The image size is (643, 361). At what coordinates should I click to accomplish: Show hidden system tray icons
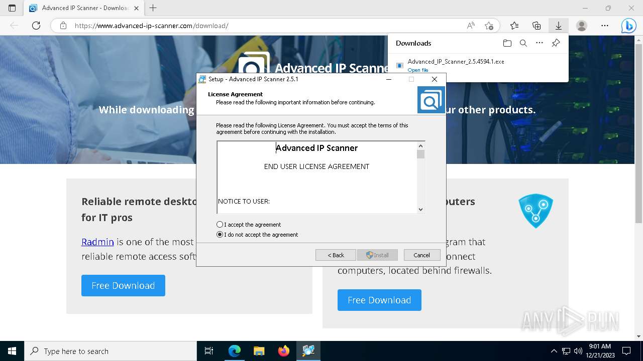click(554, 351)
